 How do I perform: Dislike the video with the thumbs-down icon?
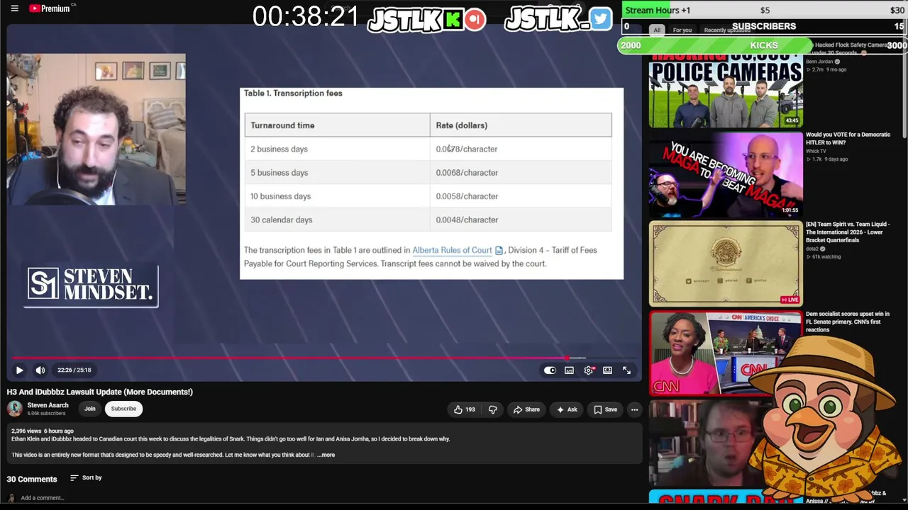click(492, 409)
